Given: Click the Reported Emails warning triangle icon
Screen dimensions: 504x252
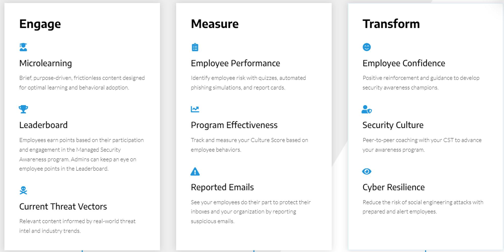Looking at the screenshot, I should click(195, 171).
